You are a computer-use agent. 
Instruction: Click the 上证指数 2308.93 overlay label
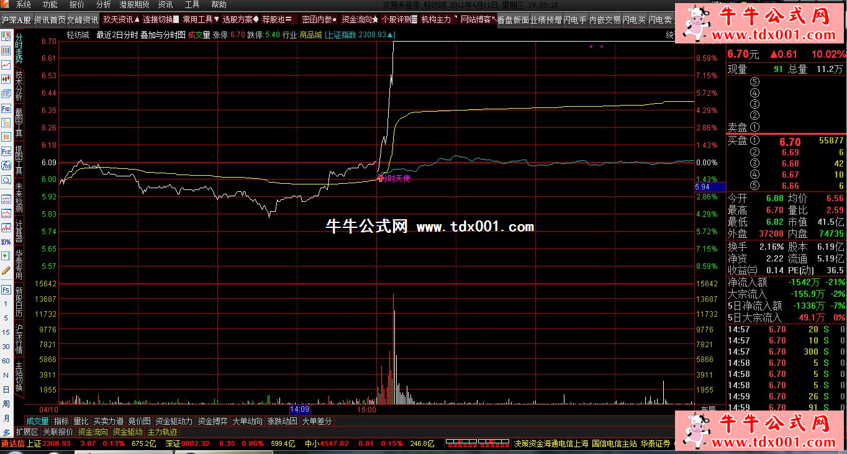(x=358, y=35)
